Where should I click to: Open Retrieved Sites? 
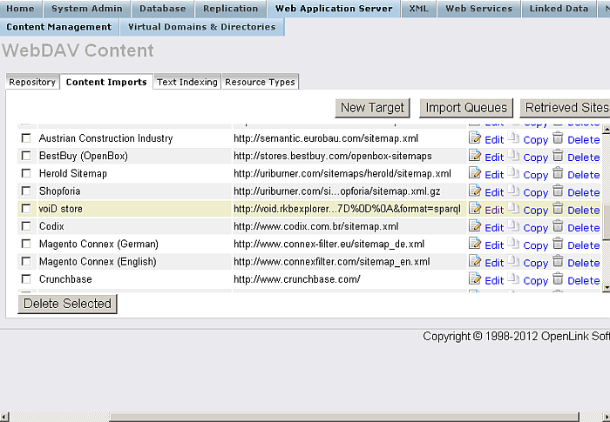[566, 108]
